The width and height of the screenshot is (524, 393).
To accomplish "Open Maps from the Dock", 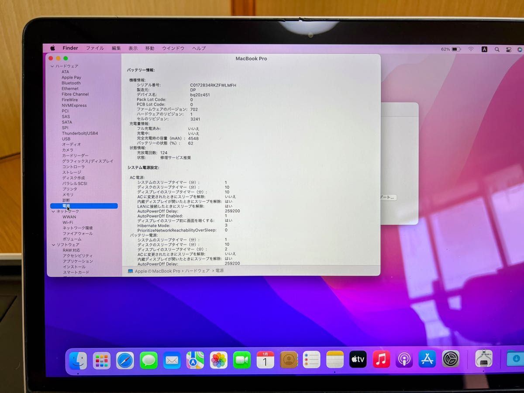I will click(195, 360).
